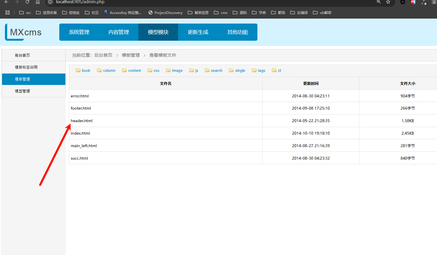Switch to the 内容管理 menu
The width and height of the screenshot is (437, 255).
(x=119, y=32)
